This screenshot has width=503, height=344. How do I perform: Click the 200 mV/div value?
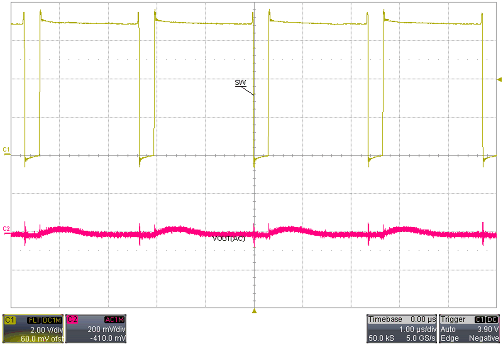pyautogui.click(x=107, y=330)
